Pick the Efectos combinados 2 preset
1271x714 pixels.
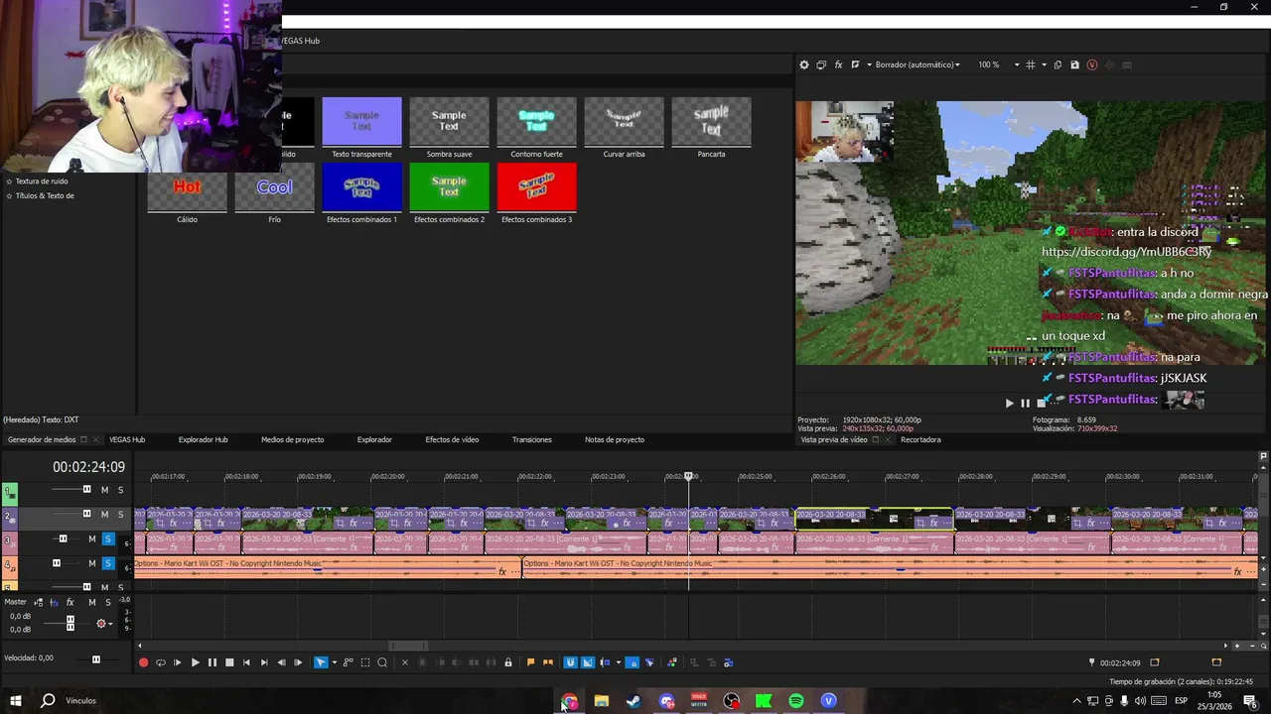pyautogui.click(x=449, y=193)
